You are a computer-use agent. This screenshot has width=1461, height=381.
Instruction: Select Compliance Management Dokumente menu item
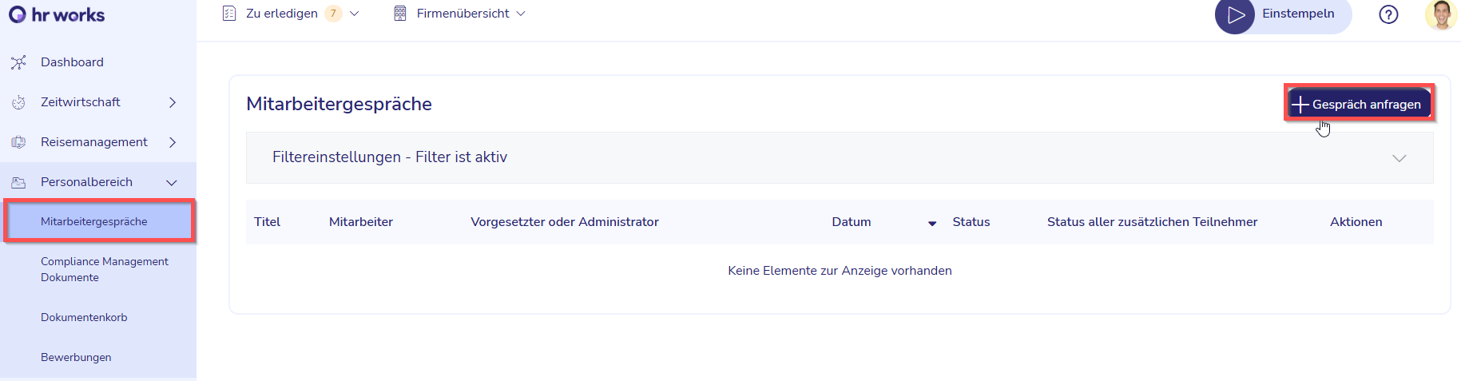coord(105,269)
